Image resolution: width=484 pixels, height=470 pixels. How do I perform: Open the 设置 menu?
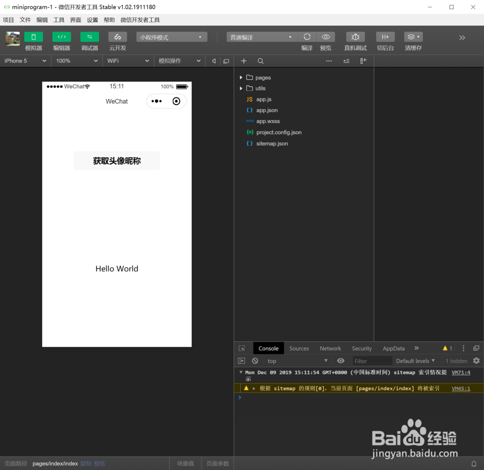pos(92,20)
